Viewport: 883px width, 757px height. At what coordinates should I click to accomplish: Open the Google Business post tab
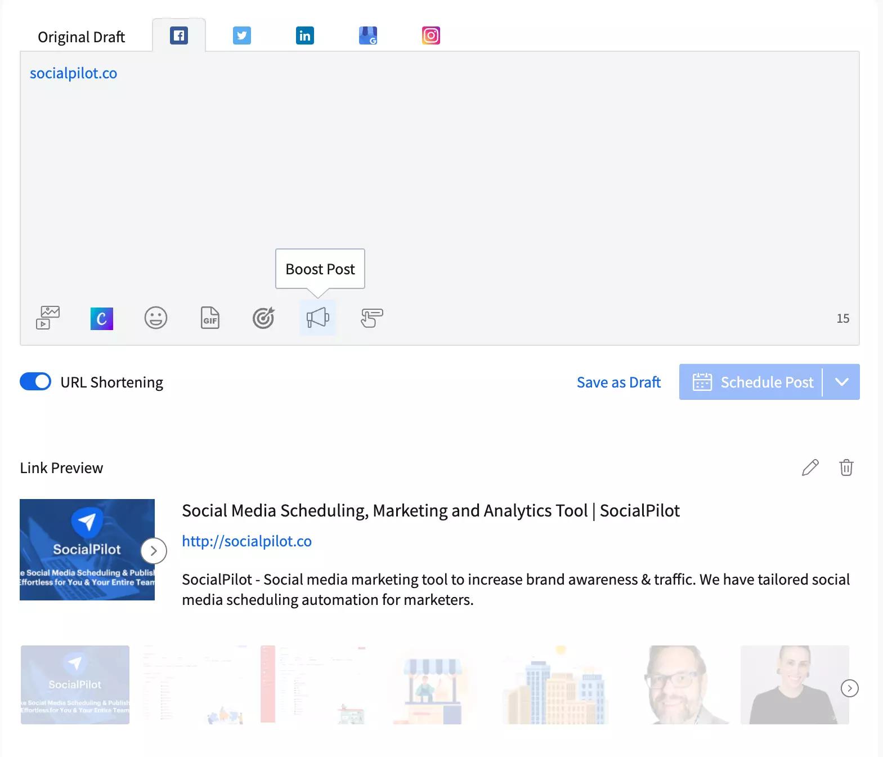coord(368,35)
